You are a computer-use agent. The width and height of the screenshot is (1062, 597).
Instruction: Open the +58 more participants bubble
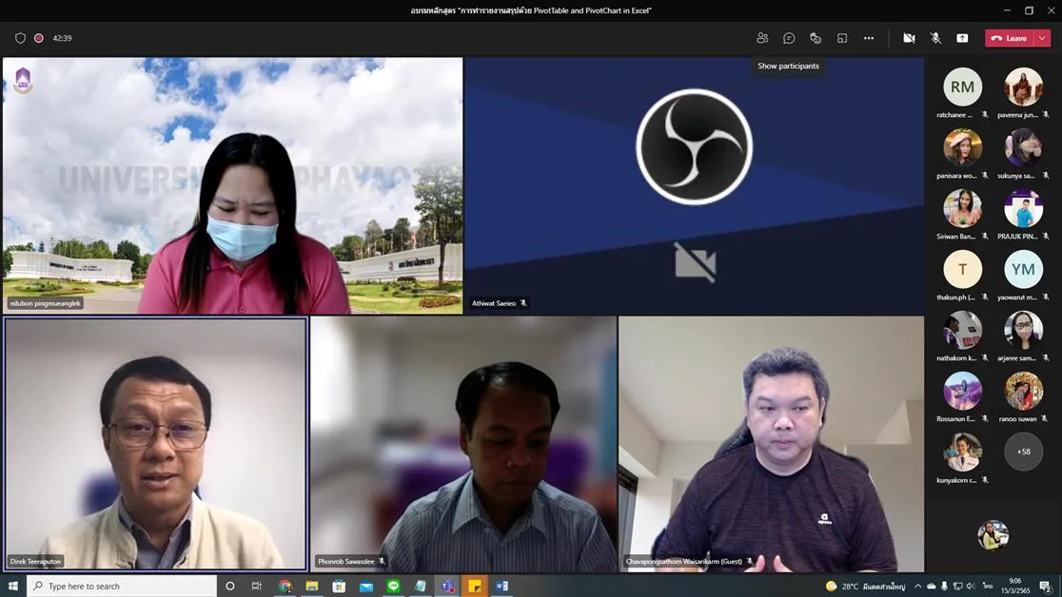(1023, 452)
